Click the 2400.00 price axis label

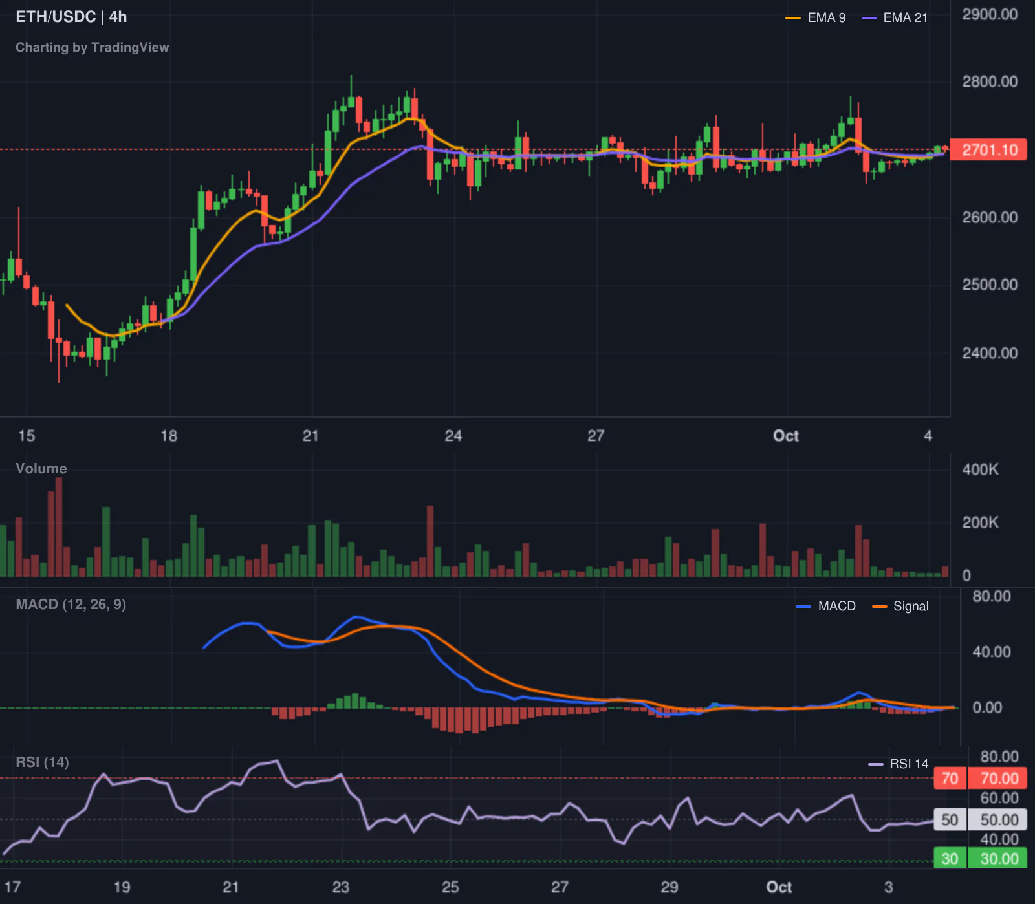tap(990, 353)
